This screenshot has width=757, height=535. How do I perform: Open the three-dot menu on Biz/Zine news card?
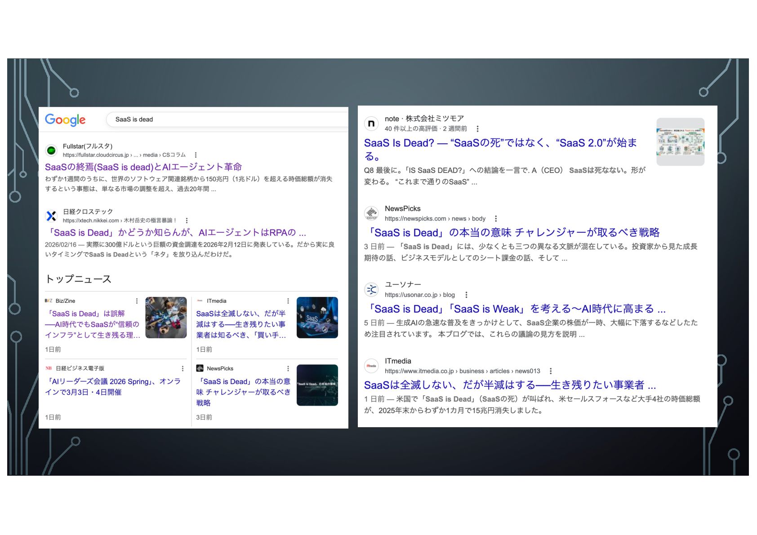tap(137, 301)
